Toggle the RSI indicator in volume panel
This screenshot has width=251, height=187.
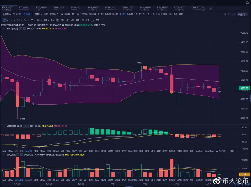click(x=80, y=180)
